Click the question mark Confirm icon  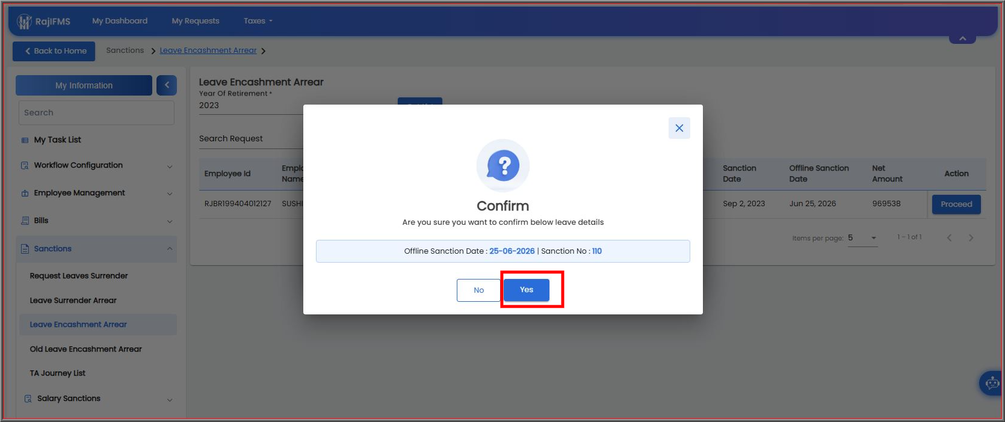point(503,165)
